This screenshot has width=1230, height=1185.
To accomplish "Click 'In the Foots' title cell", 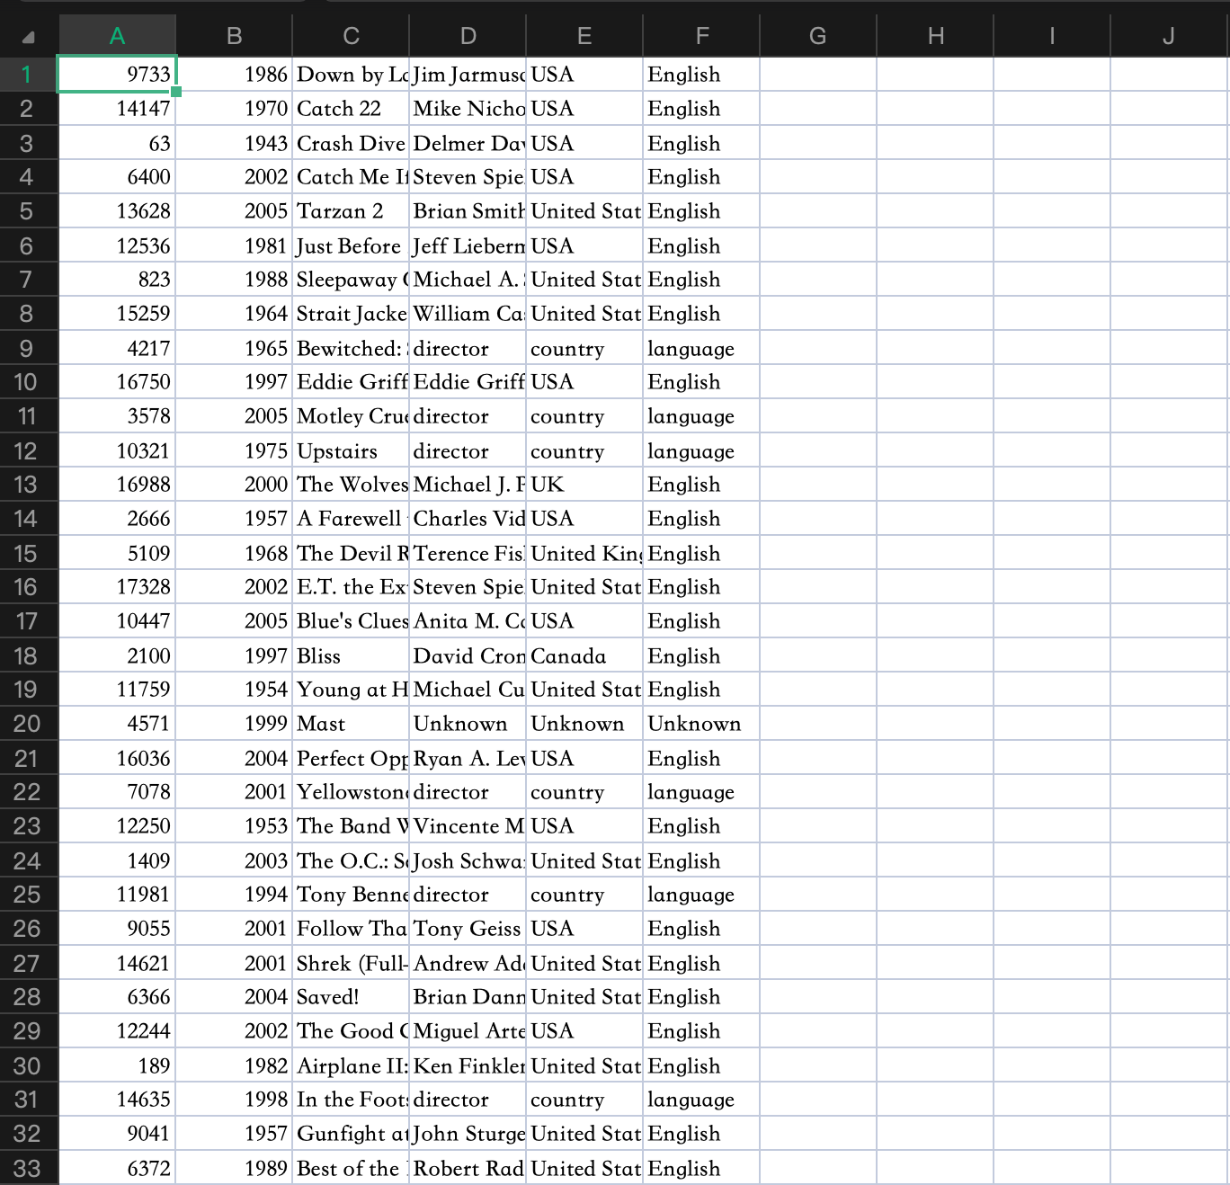I will tap(351, 1100).
